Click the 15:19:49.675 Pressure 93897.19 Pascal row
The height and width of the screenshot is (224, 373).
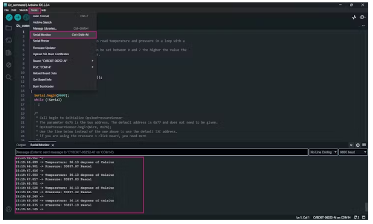click(x=54, y=205)
